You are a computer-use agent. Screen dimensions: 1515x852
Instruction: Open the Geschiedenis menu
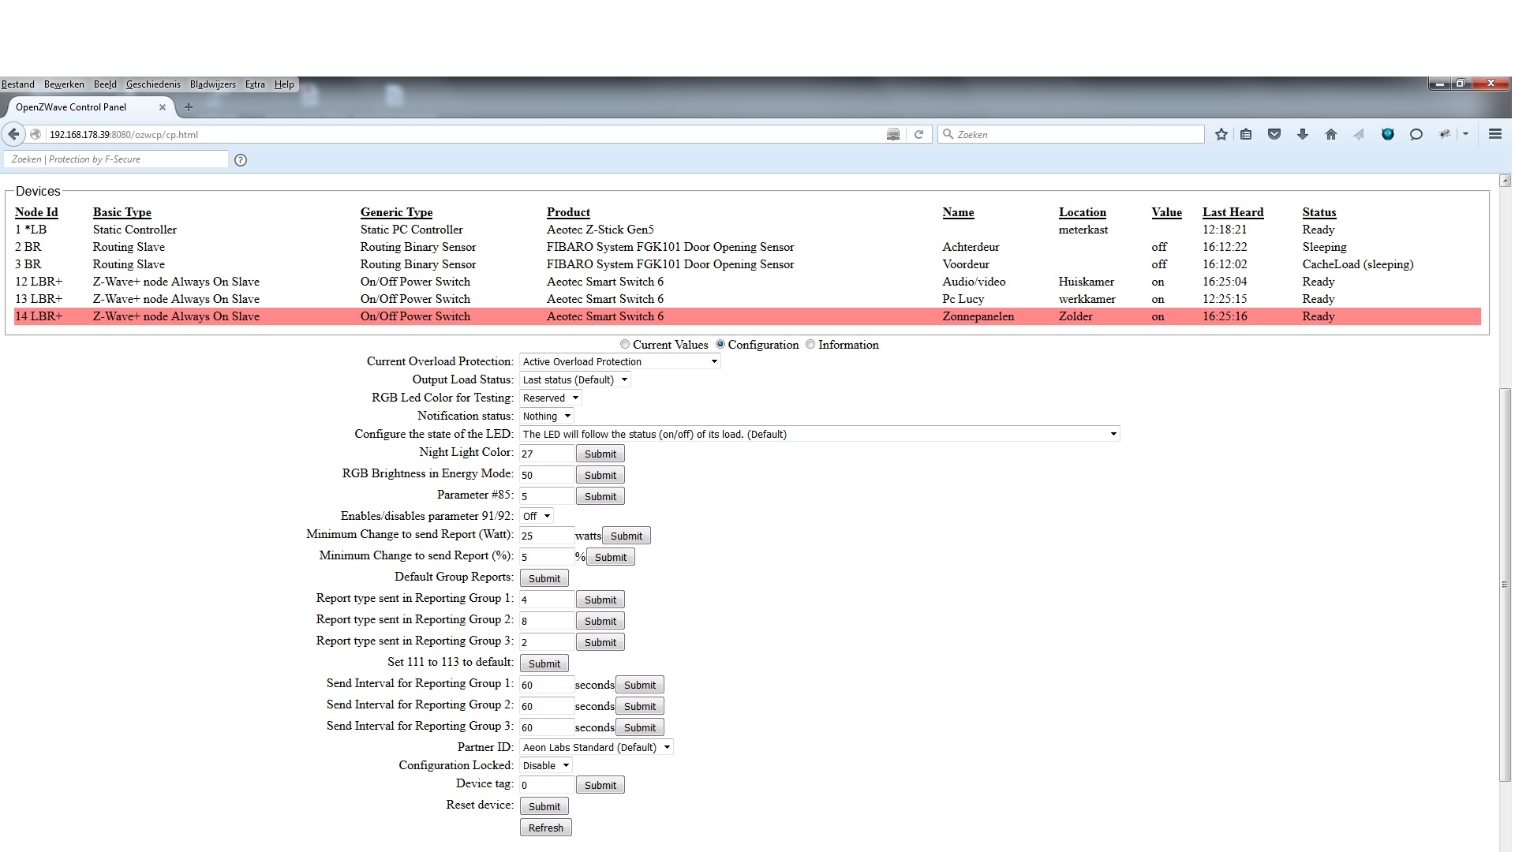click(x=153, y=84)
